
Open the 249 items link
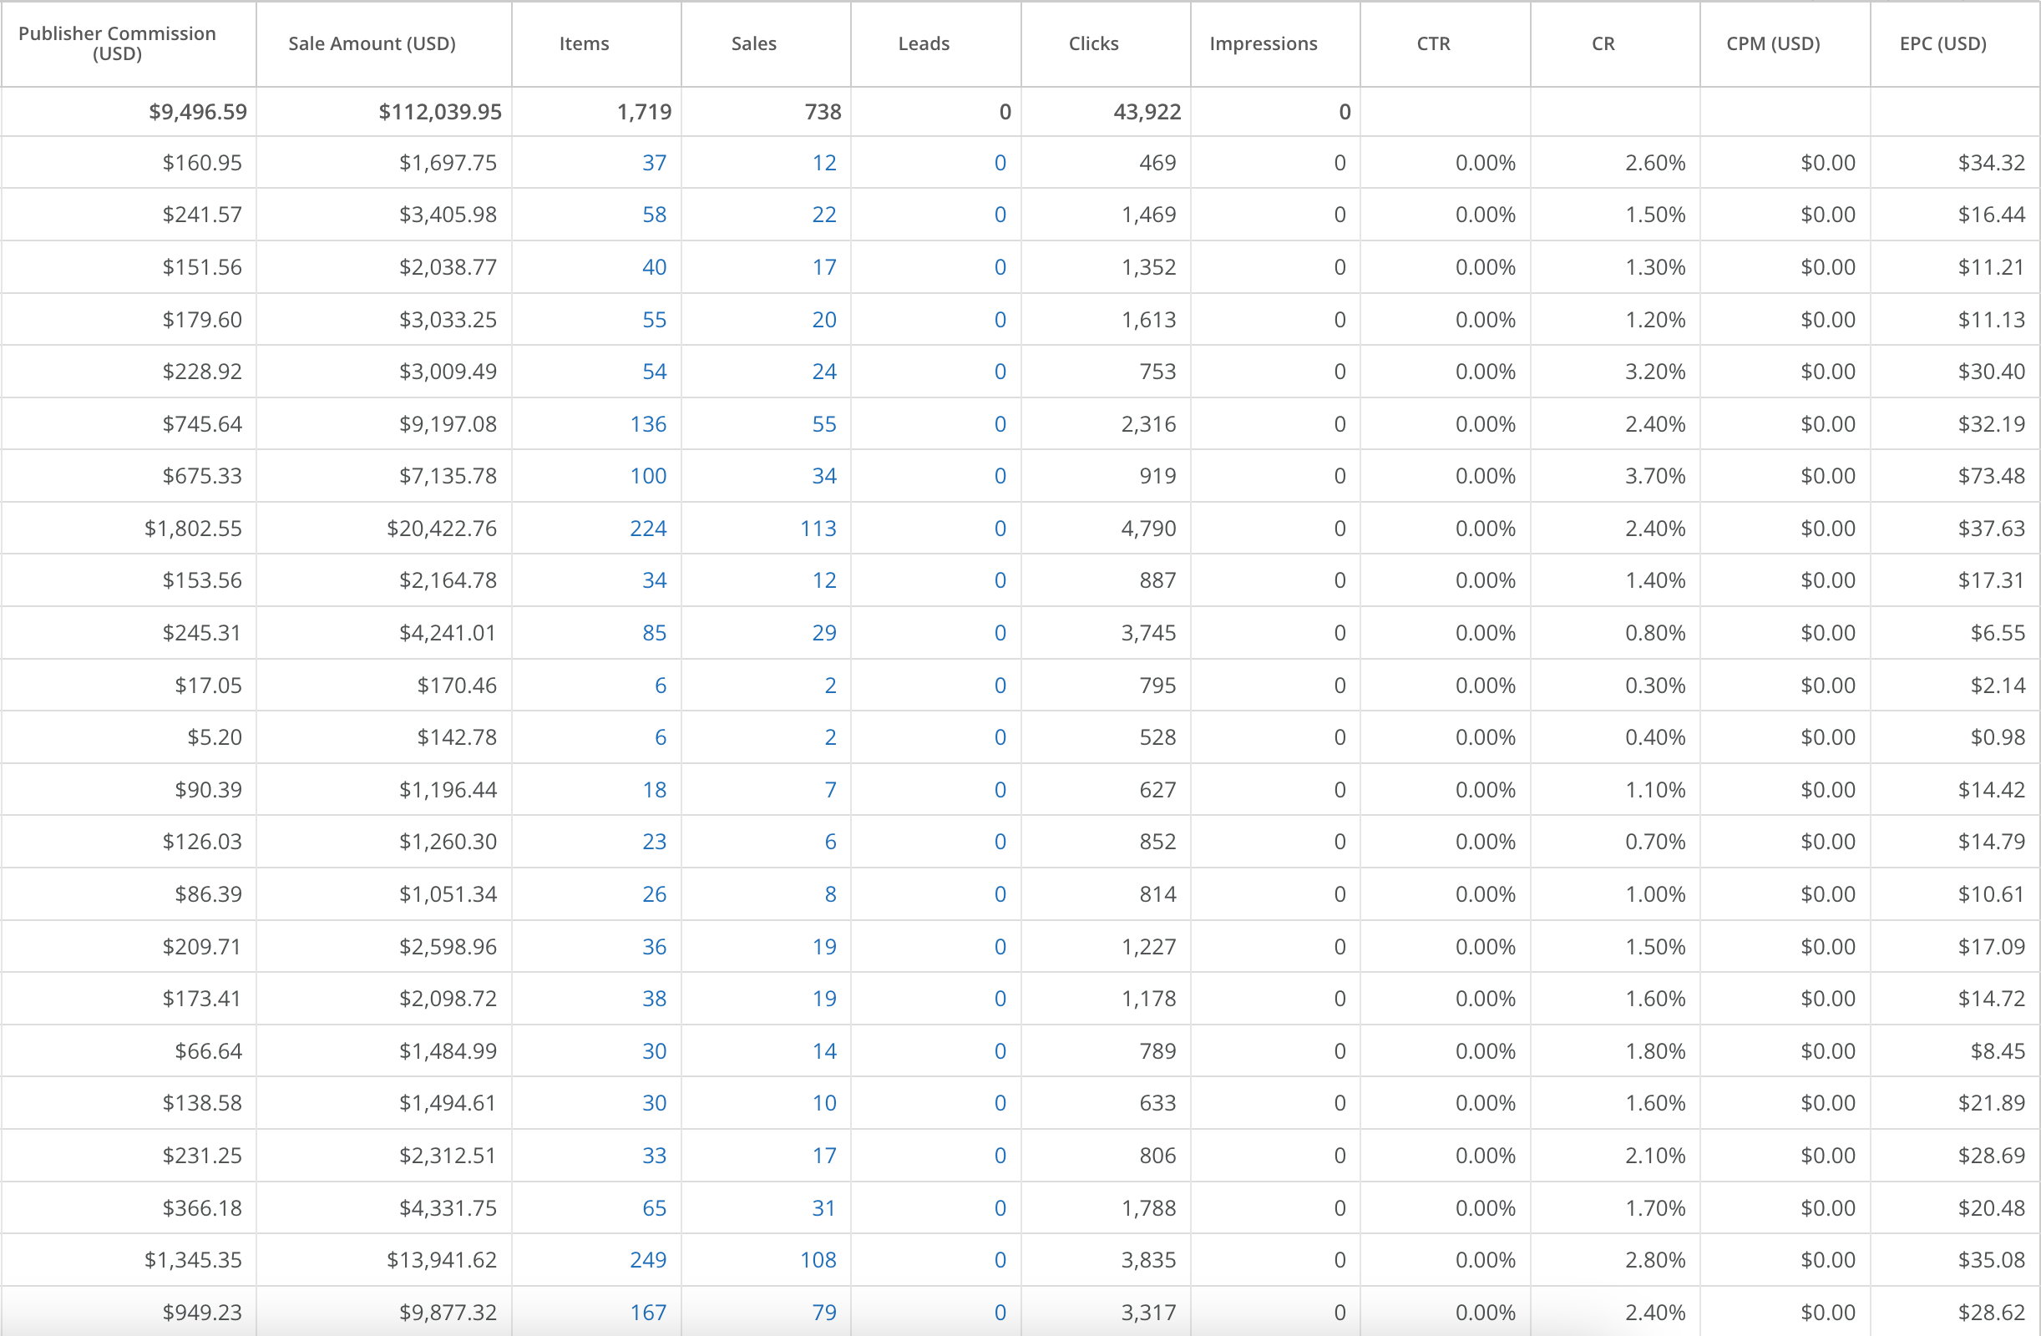point(647,1260)
